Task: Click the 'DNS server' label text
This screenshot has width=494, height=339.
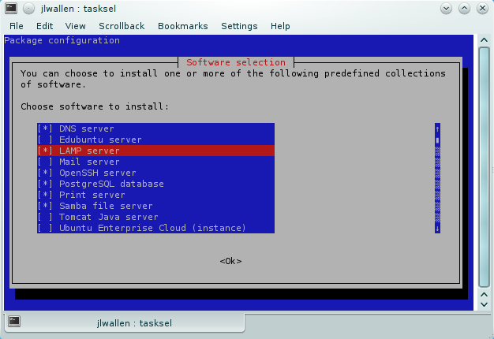Action: (87, 129)
